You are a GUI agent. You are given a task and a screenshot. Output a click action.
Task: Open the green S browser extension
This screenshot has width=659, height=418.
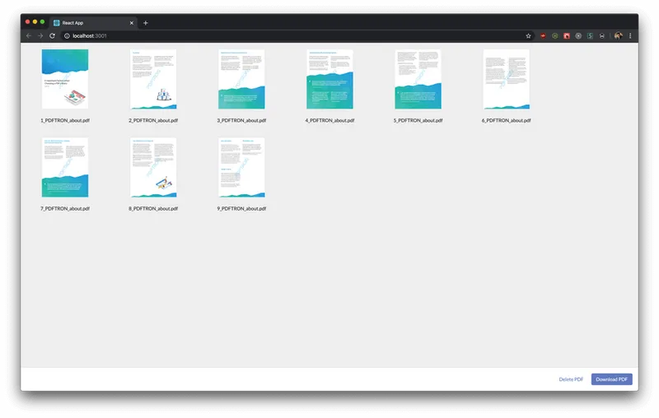tap(590, 36)
